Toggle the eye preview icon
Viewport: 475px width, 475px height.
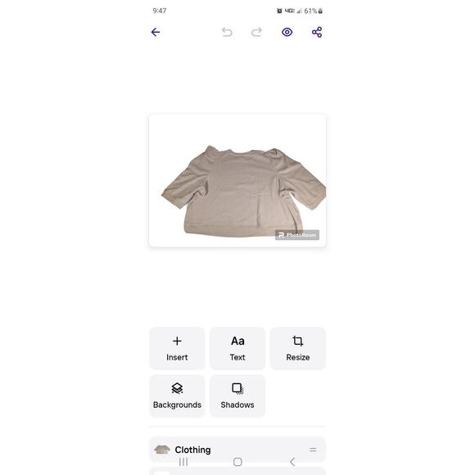click(287, 32)
